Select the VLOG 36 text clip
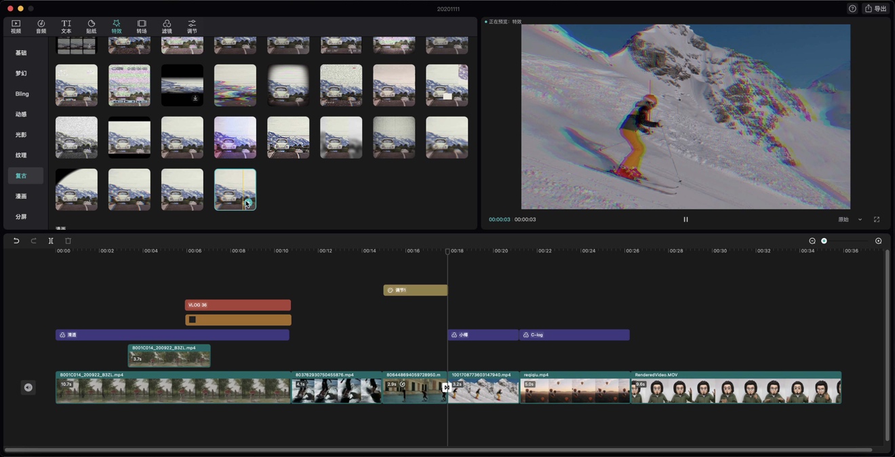 [x=237, y=305]
